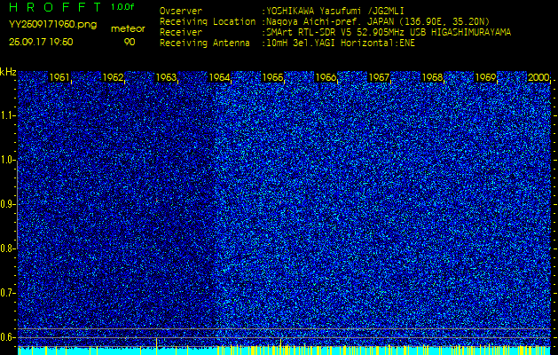558x355 pixels.
Task: Click the kHz axis unit label
Action: click(x=8, y=72)
